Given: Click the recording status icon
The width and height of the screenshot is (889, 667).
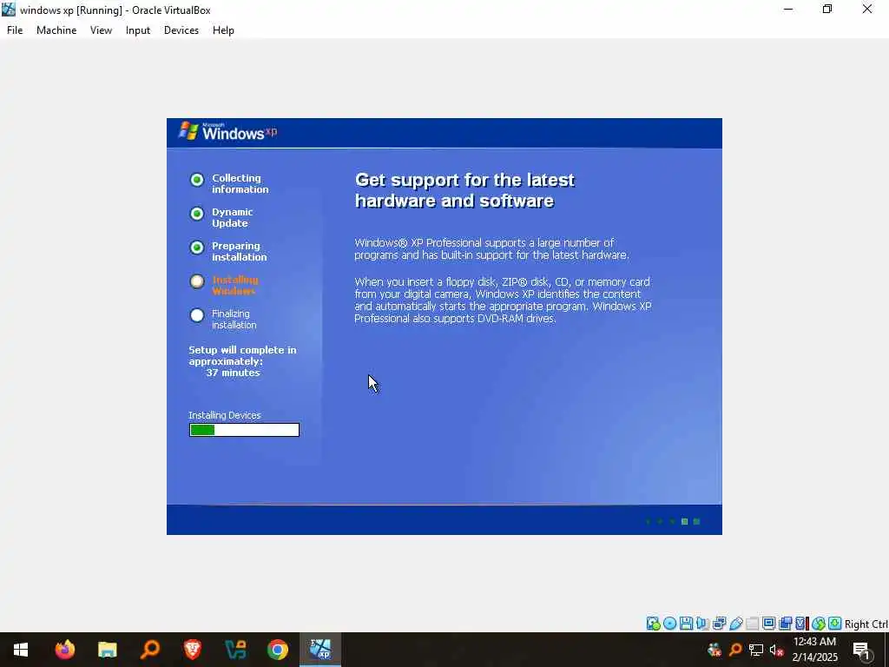Looking at the screenshot, I should click(x=785, y=624).
